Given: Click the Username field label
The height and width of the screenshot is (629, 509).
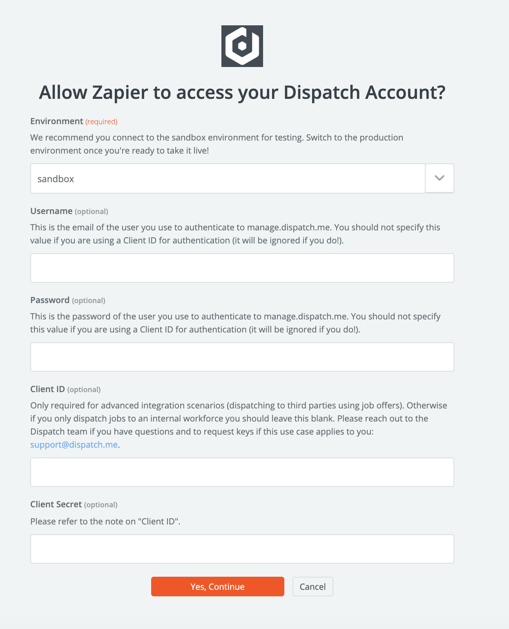Looking at the screenshot, I should pos(51,211).
